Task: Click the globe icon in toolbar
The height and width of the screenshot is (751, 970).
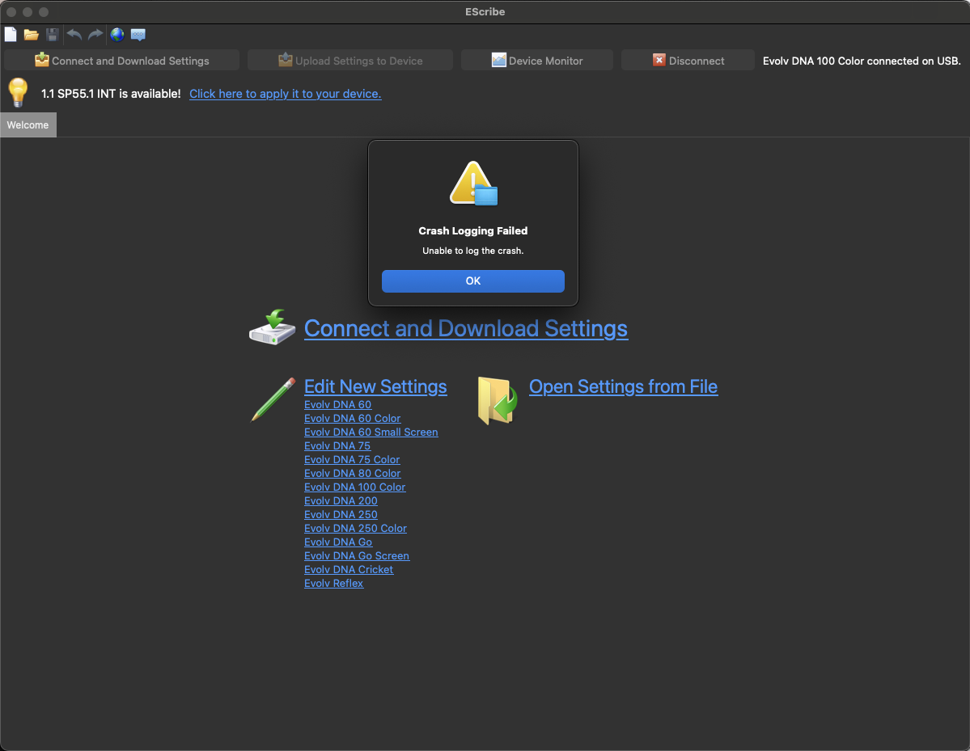Action: pyautogui.click(x=117, y=35)
